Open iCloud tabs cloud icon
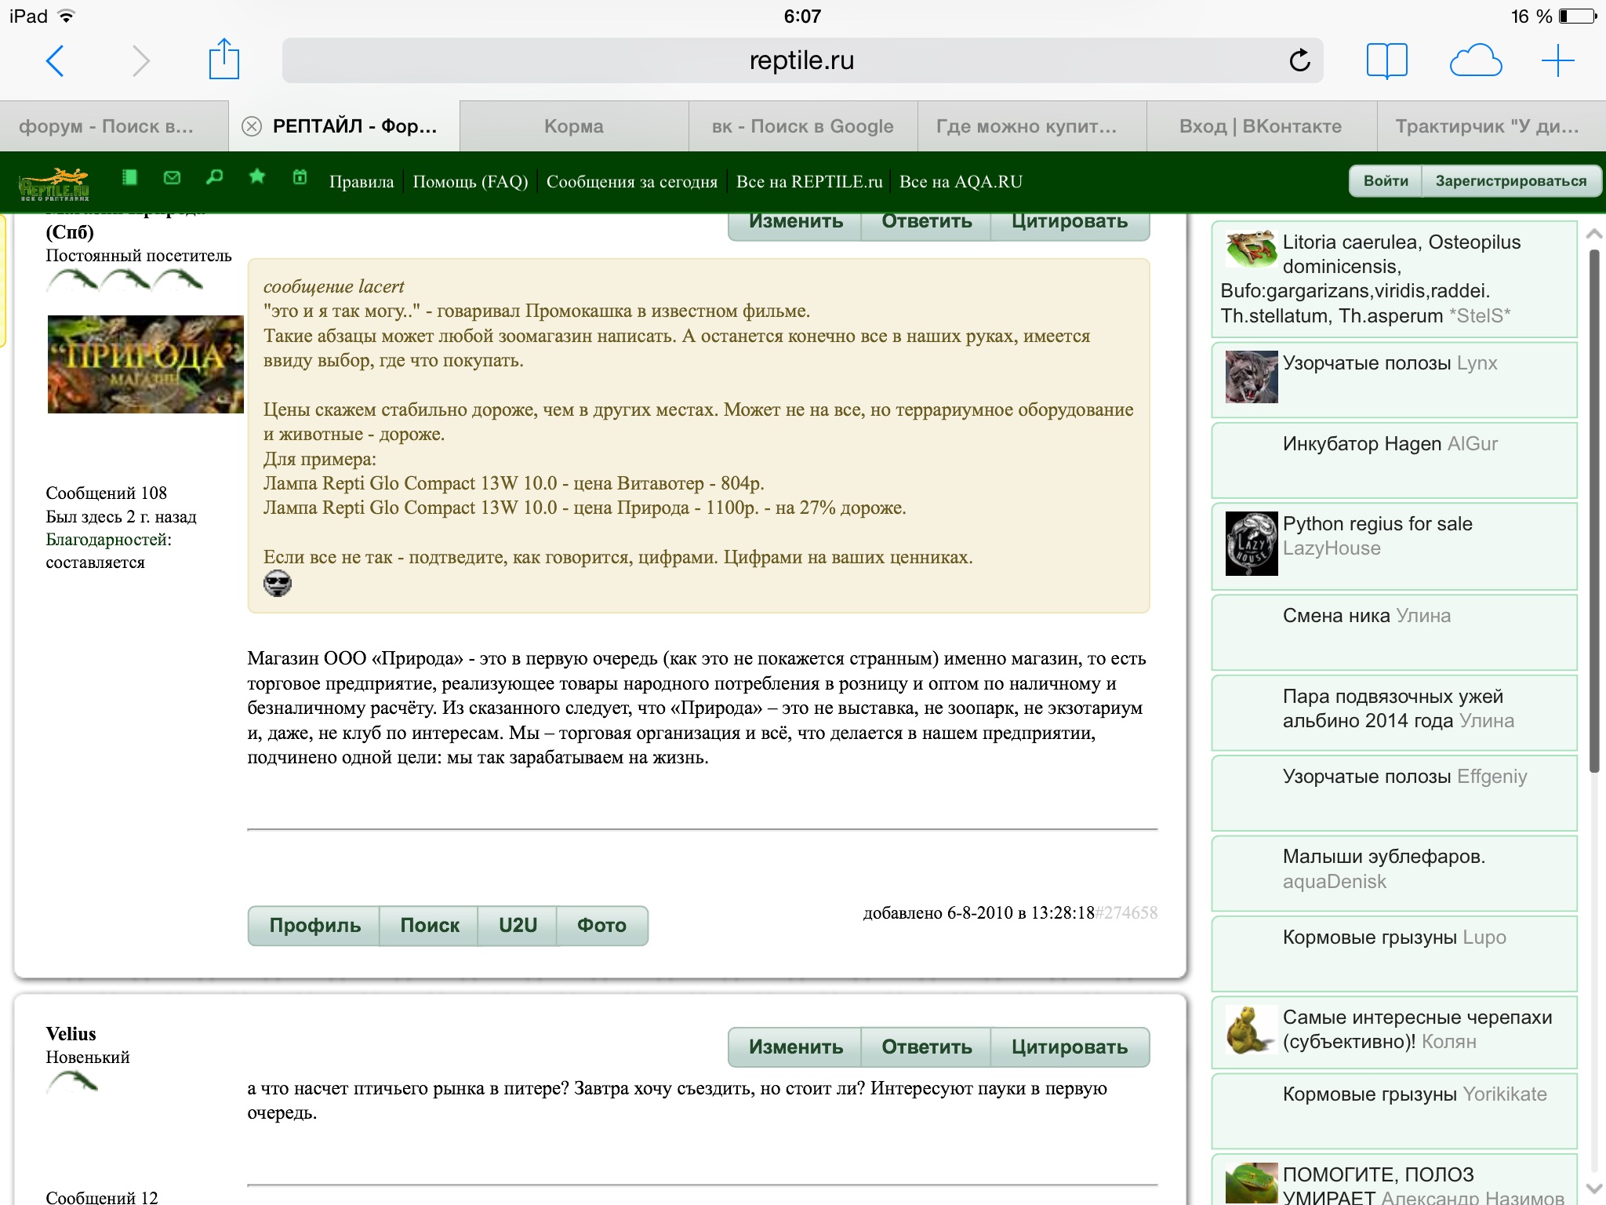This screenshot has height=1205, width=1606. tap(1475, 60)
